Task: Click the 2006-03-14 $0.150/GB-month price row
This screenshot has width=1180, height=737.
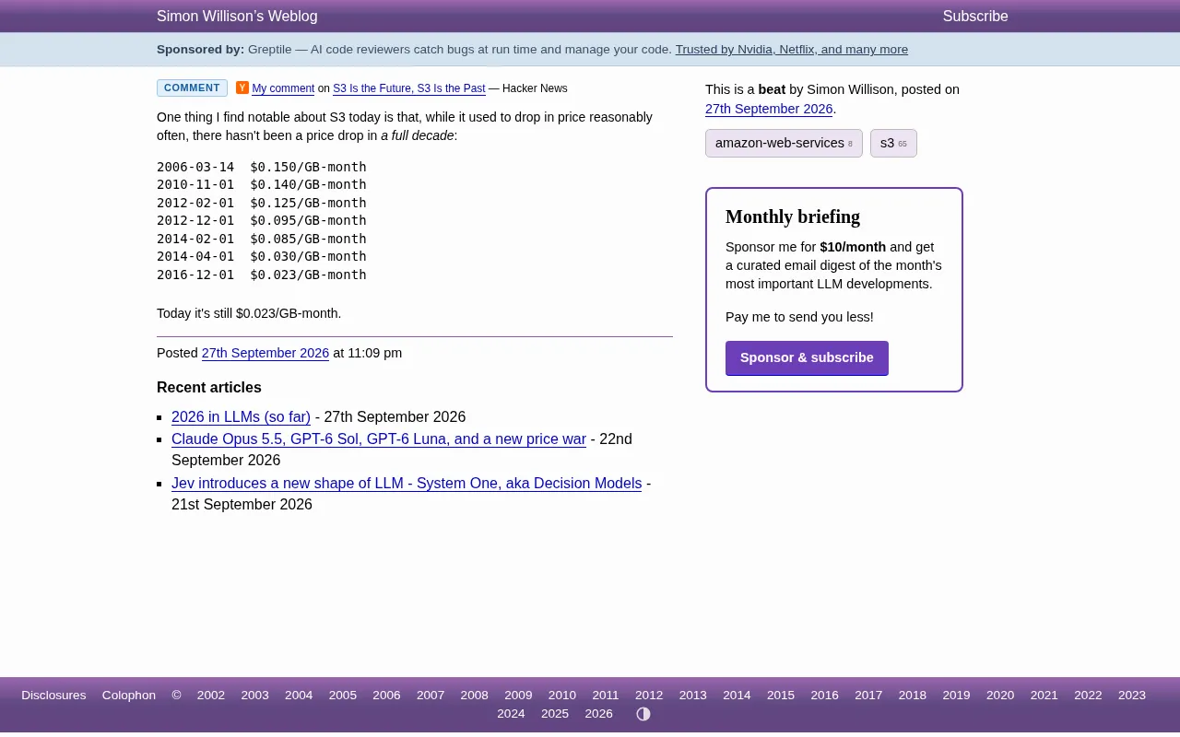Action: point(262,167)
